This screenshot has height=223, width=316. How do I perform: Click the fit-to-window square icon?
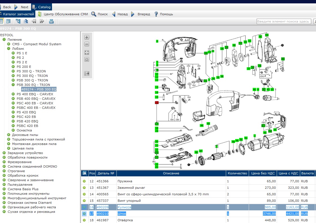click(87, 59)
